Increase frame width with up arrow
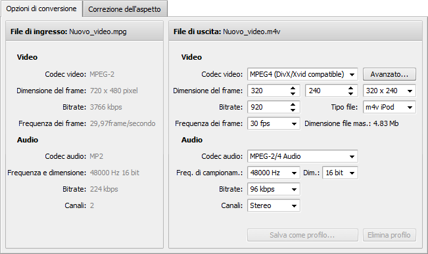This screenshot has width=428, height=254. coord(293,88)
